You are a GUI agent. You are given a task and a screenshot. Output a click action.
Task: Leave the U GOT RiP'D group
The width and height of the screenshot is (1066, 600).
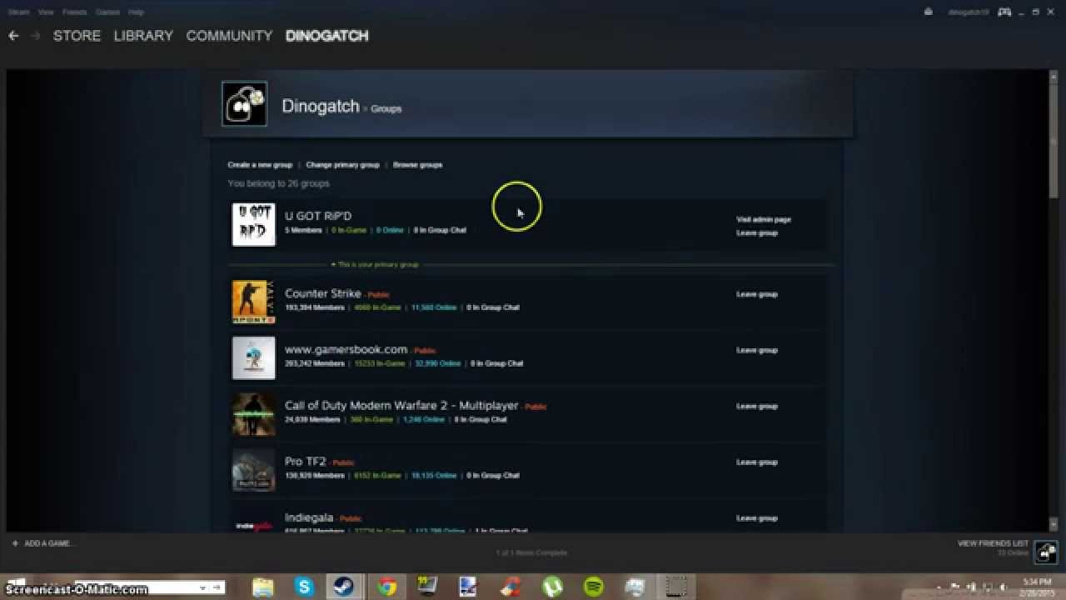click(x=757, y=233)
